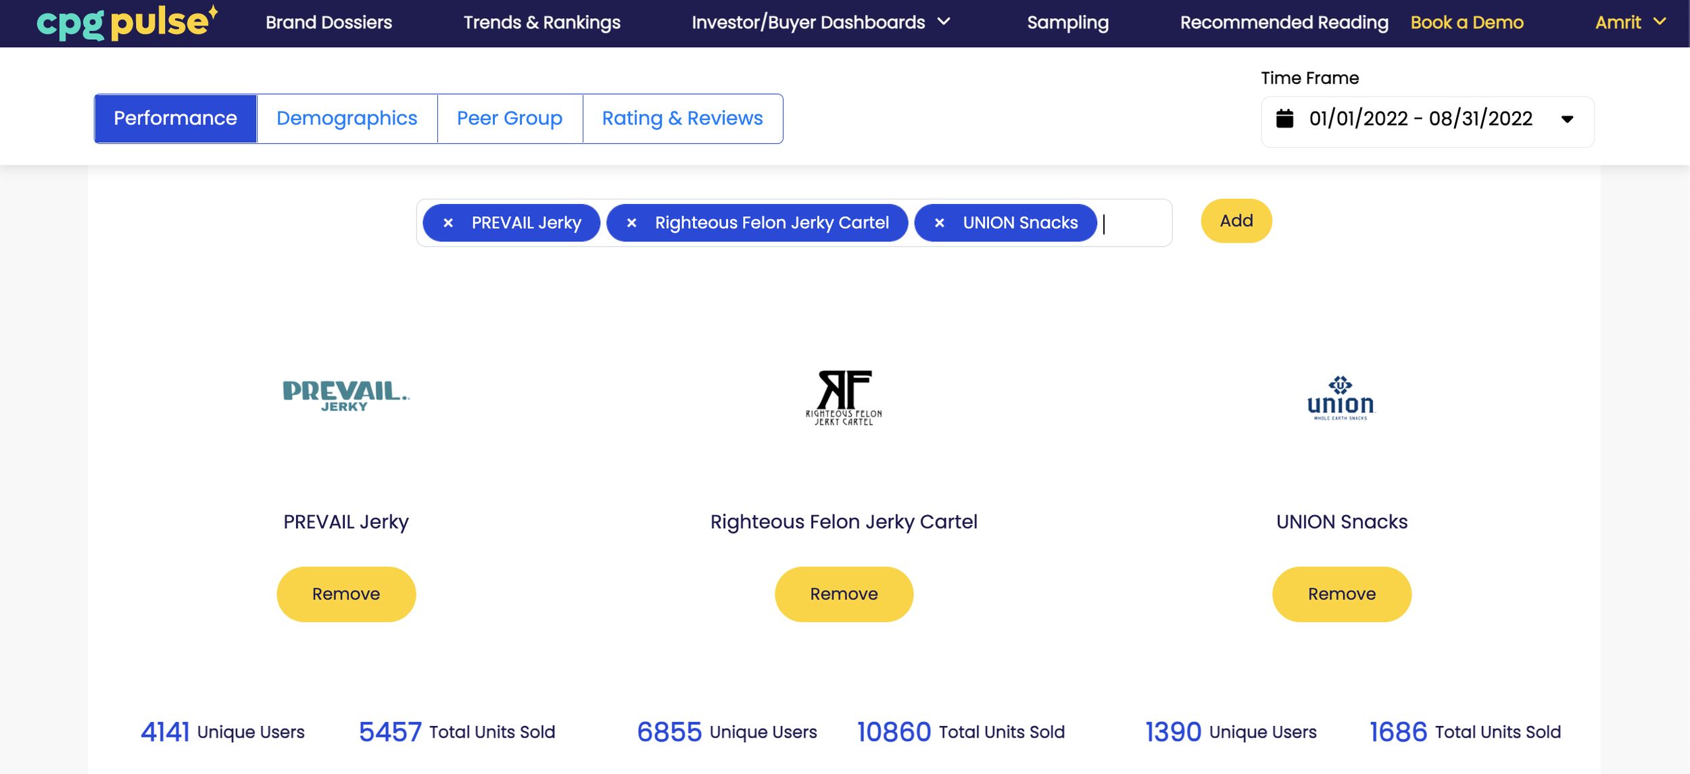
Task: Select the Rating & Reviews tab
Action: (682, 118)
